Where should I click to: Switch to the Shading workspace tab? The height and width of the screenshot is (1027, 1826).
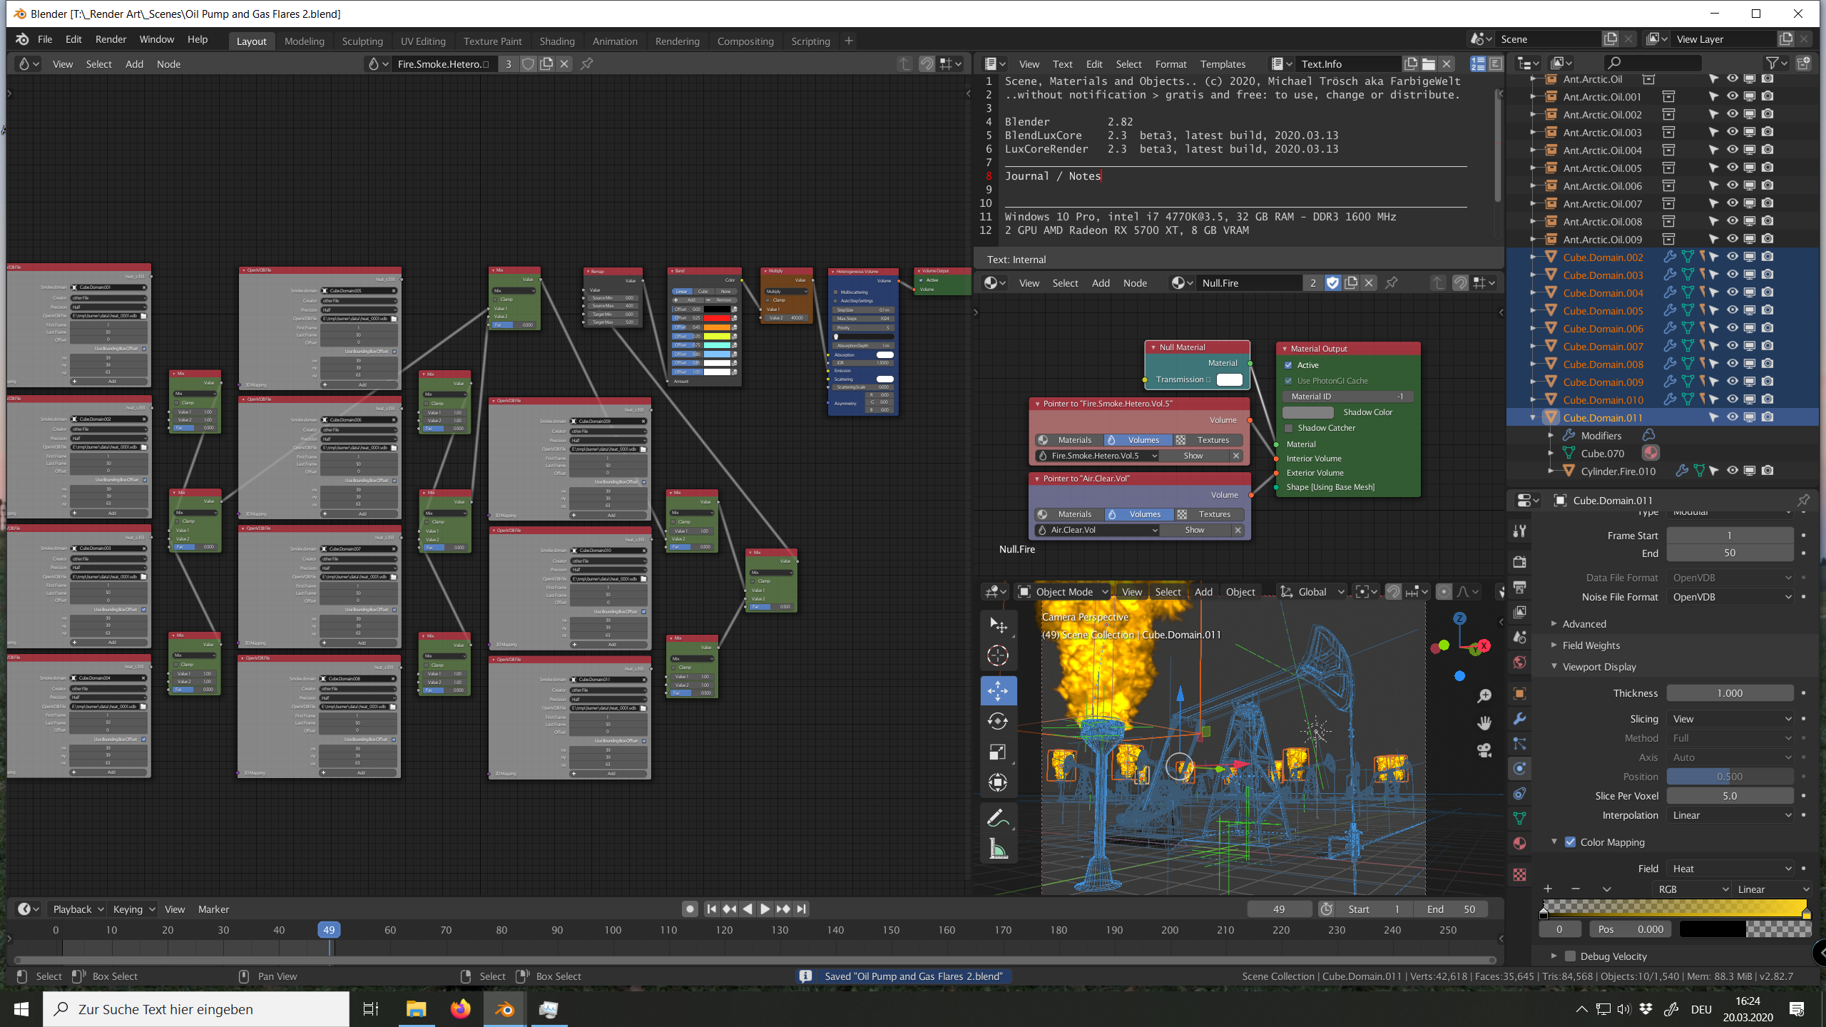pyautogui.click(x=556, y=41)
